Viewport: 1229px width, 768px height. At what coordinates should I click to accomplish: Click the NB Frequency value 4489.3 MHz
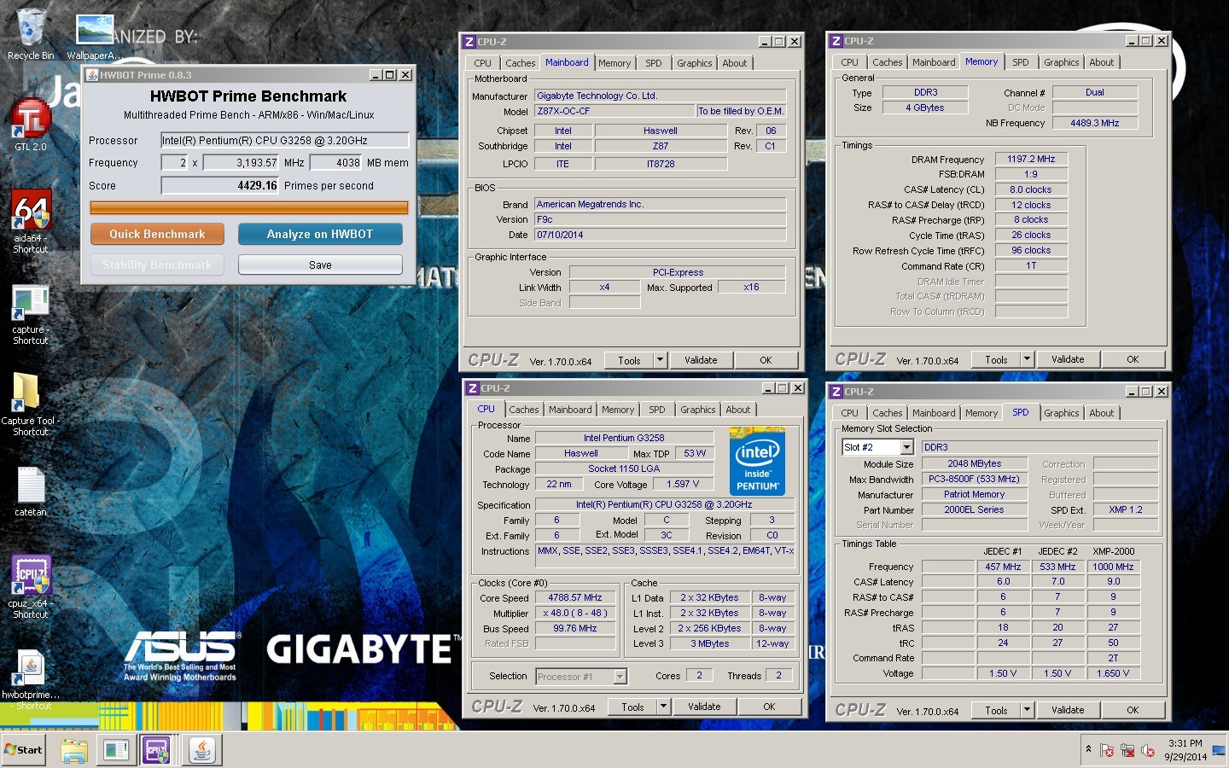(1094, 123)
